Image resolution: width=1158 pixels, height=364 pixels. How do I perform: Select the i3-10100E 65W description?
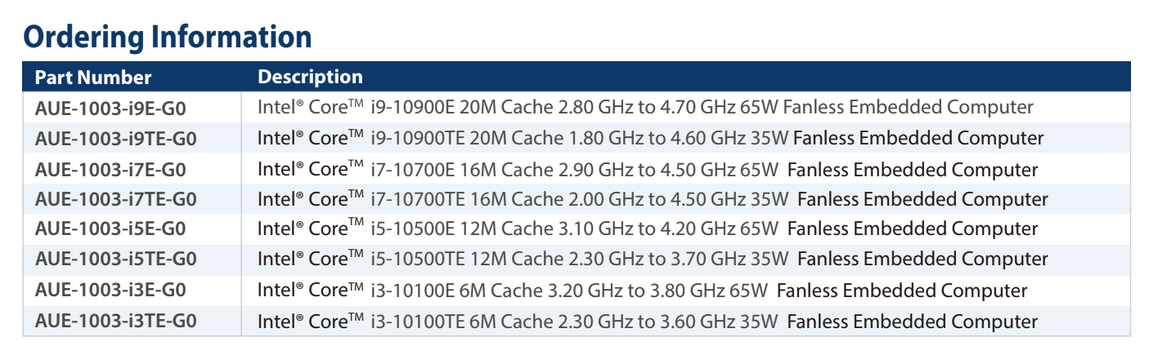coord(643,291)
